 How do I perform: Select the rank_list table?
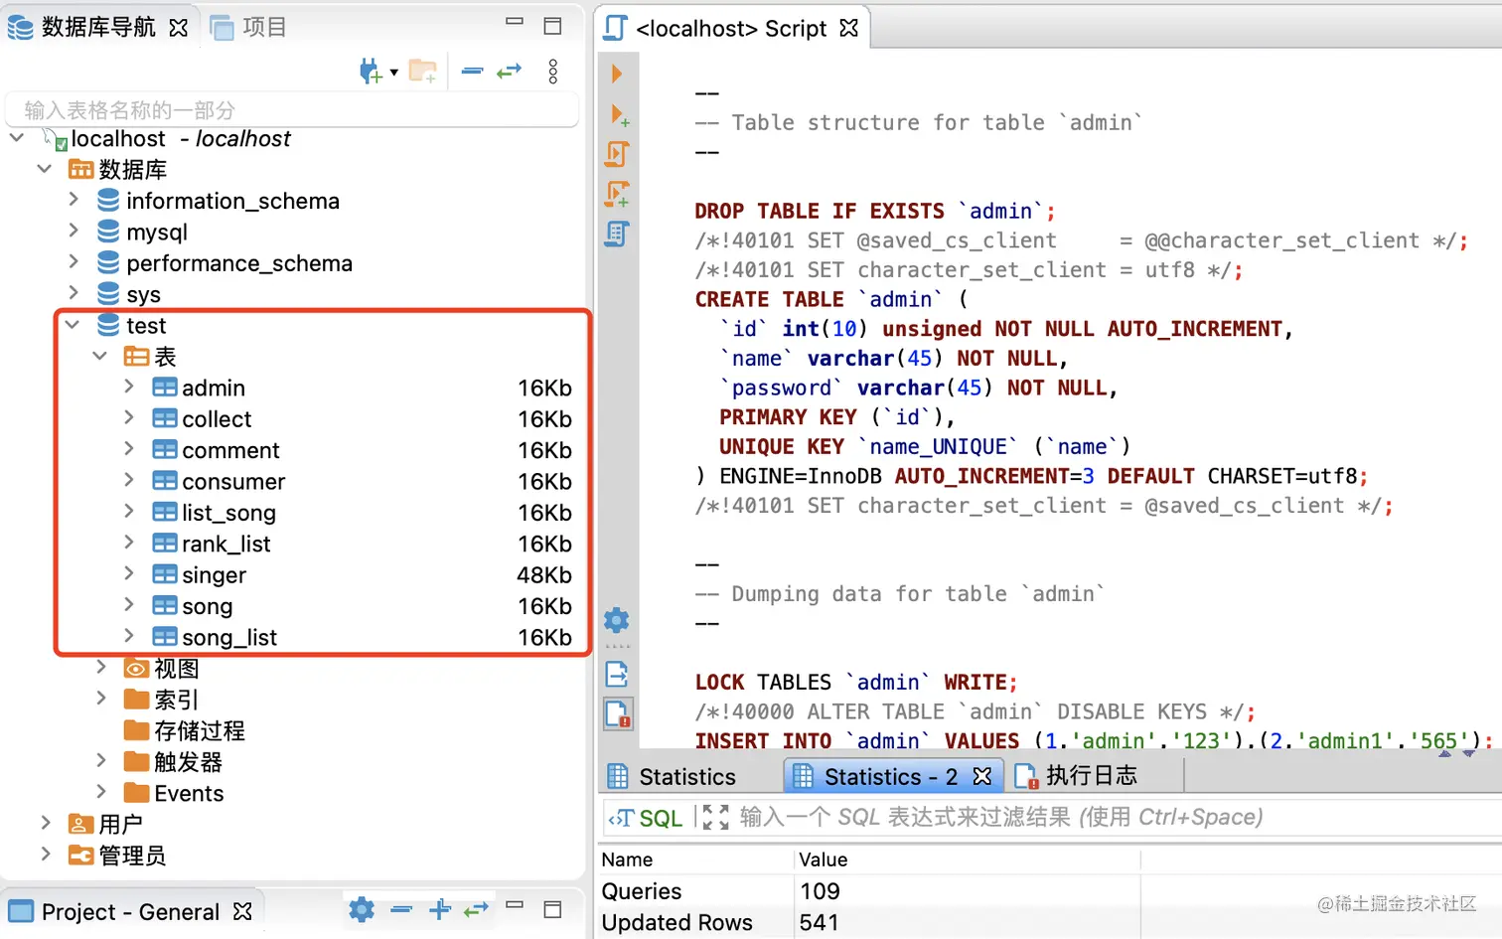click(x=225, y=545)
